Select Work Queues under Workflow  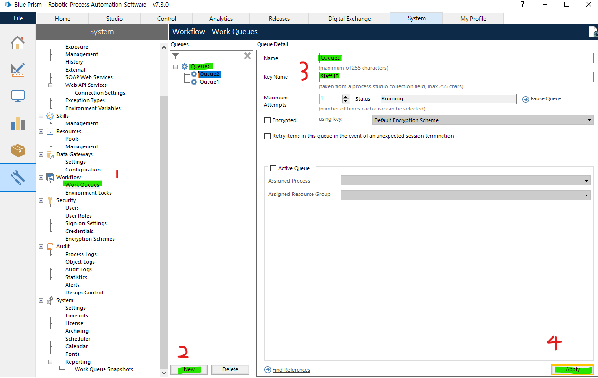click(x=82, y=185)
